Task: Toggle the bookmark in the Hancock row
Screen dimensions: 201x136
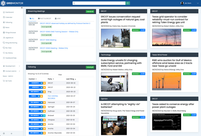Action: click(x=41, y=103)
